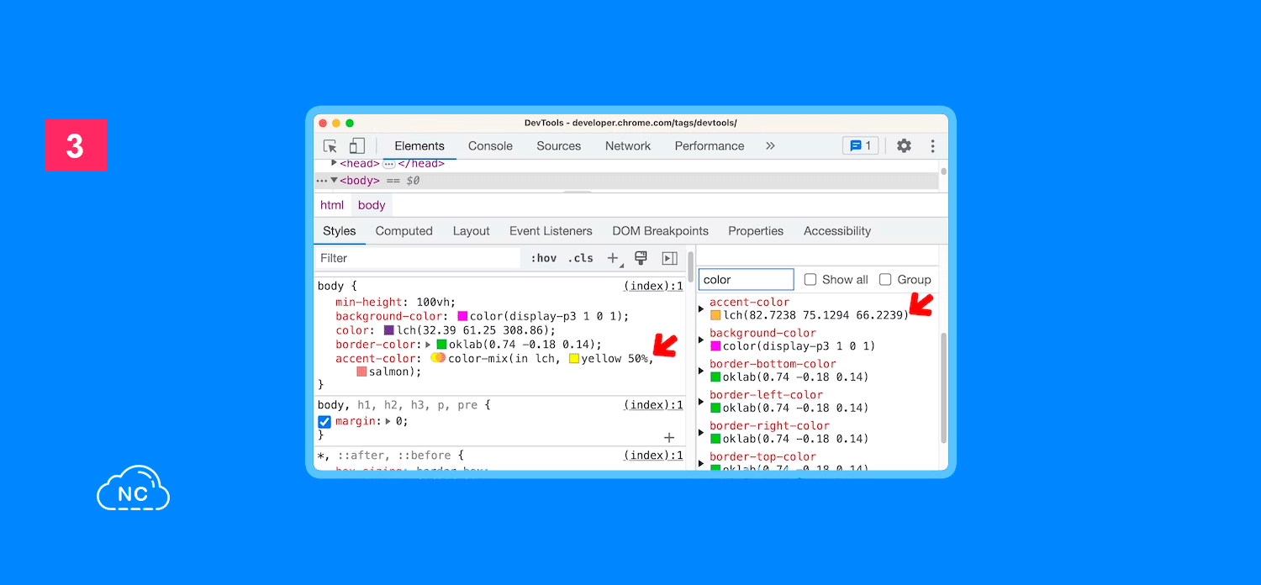Activate the inspect element picker tool
The width and height of the screenshot is (1261, 585).
click(330, 146)
